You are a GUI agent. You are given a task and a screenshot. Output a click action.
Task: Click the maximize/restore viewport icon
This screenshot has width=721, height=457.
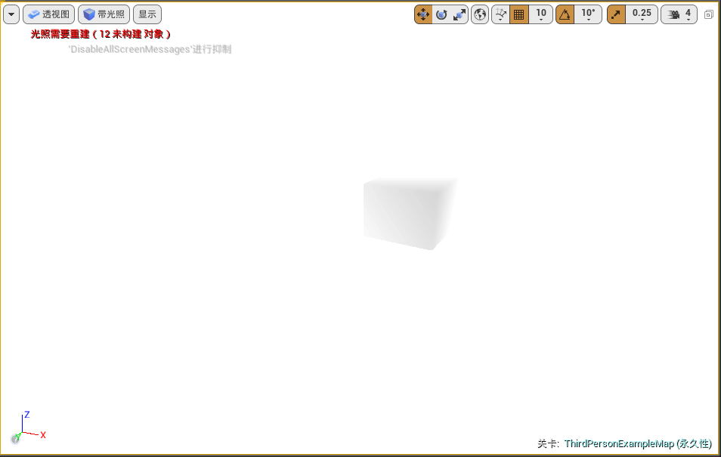709,14
